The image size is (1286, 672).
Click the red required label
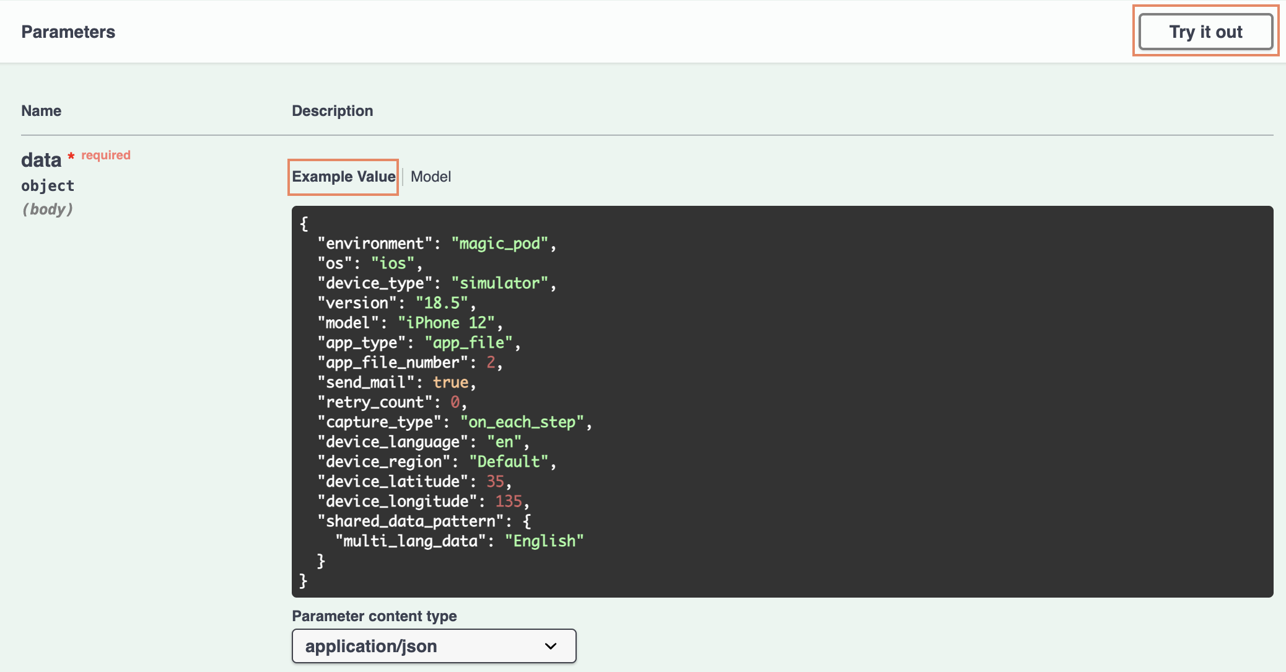tap(106, 155)
